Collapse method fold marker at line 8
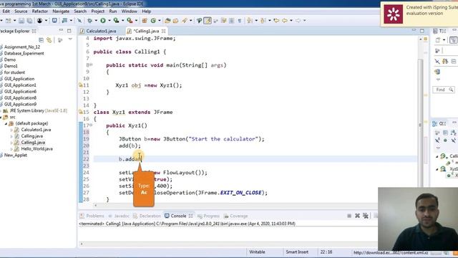The image size is (458, 258). click(x=91, y=65)
